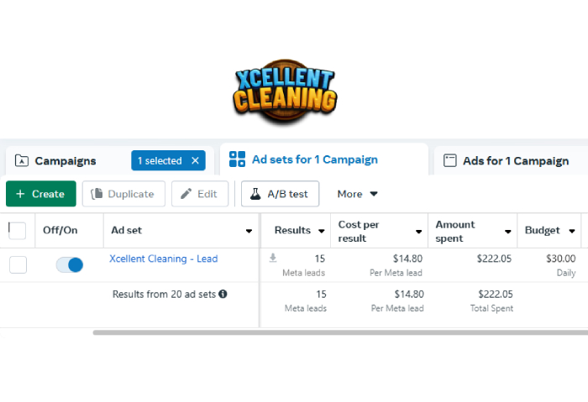
Task: Open the Amount spent column dropdown
Action: click(x=507, y=232)
